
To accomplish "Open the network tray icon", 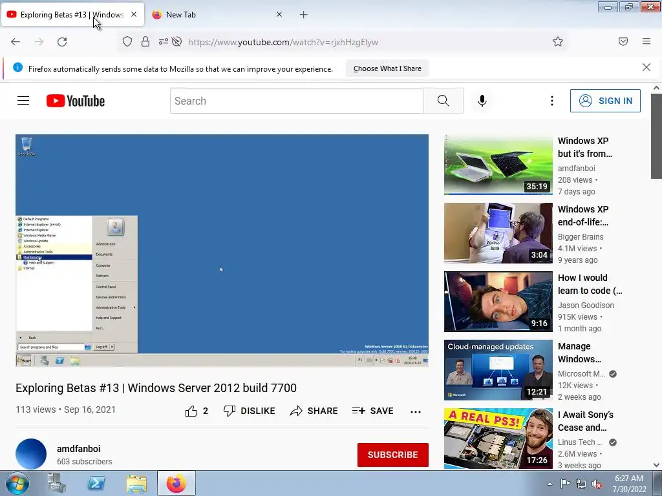I will pos(581,484).
